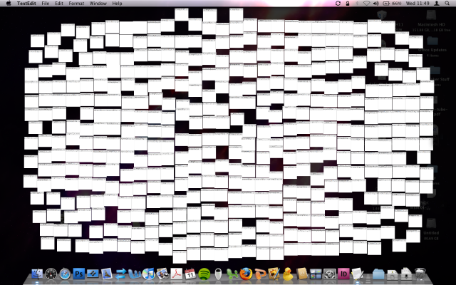Open the Help menu
Screen dimensions: 456x285
(117, 4)
